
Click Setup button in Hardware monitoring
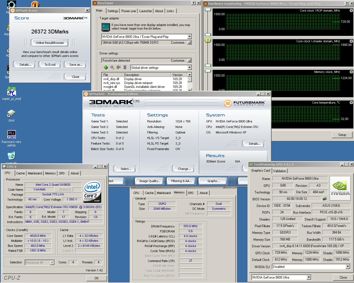point(342,135)
